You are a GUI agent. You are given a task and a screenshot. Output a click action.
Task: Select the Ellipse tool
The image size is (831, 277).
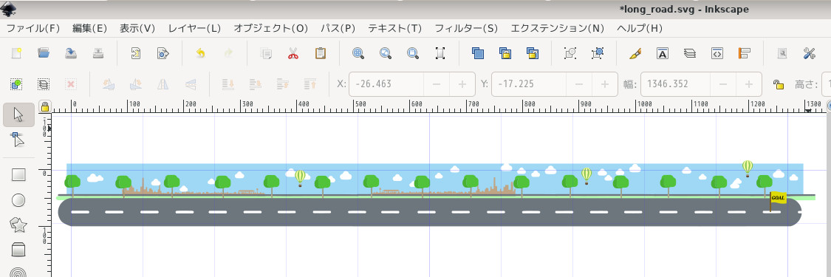18,199
